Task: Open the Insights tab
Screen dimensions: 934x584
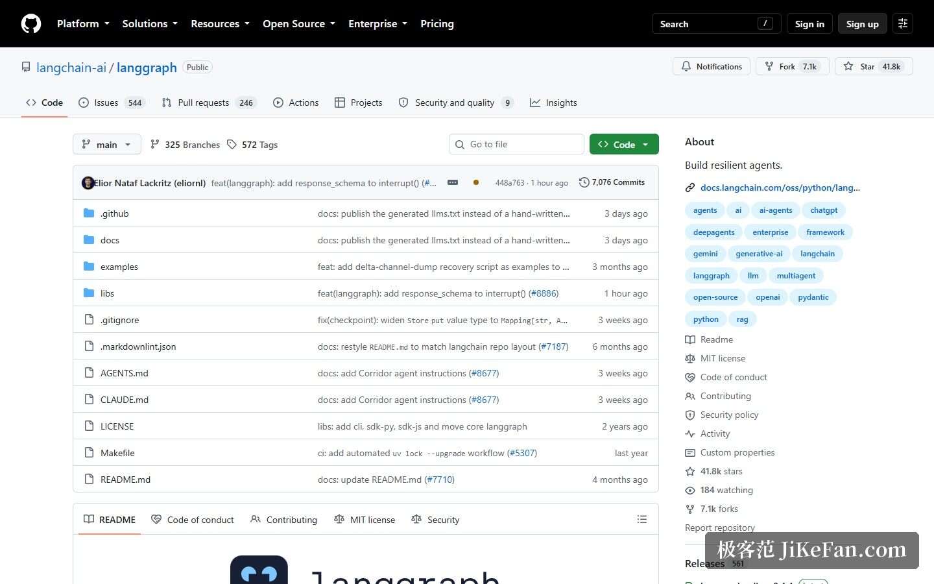Action: pos(553,103)
